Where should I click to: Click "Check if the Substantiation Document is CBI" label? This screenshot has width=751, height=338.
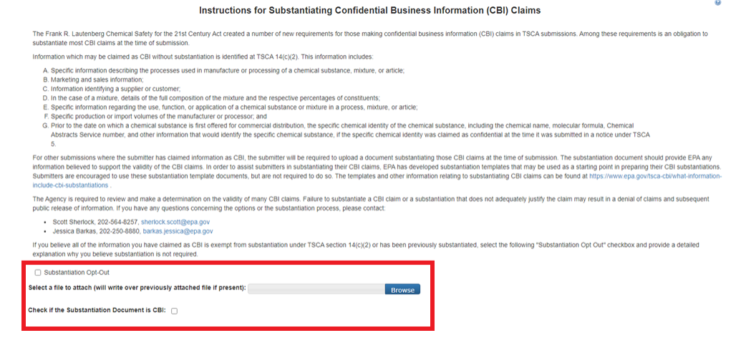pos(97,310)
